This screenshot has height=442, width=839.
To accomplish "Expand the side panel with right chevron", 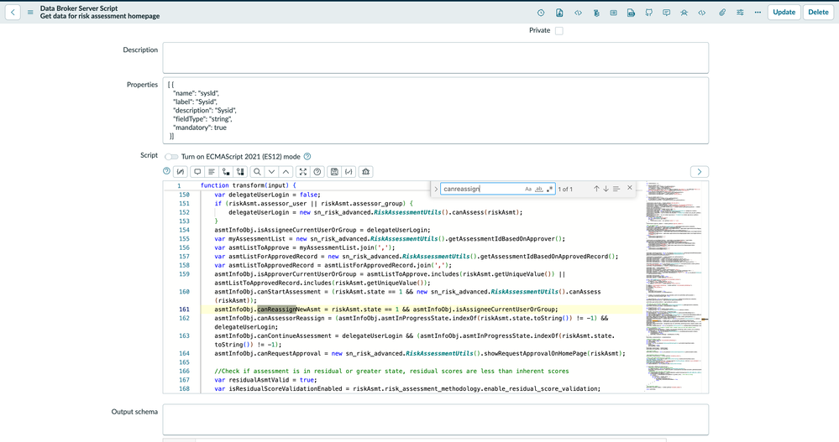I will (x=700, y=172).
